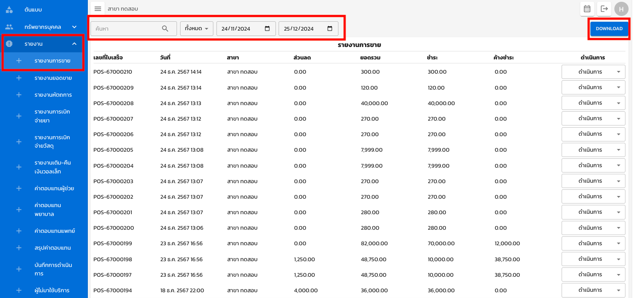Click the ต้นแบบ shapes icon
Image resolution: width=633 pixels, height=298 pixels.
tap(9, 9)
